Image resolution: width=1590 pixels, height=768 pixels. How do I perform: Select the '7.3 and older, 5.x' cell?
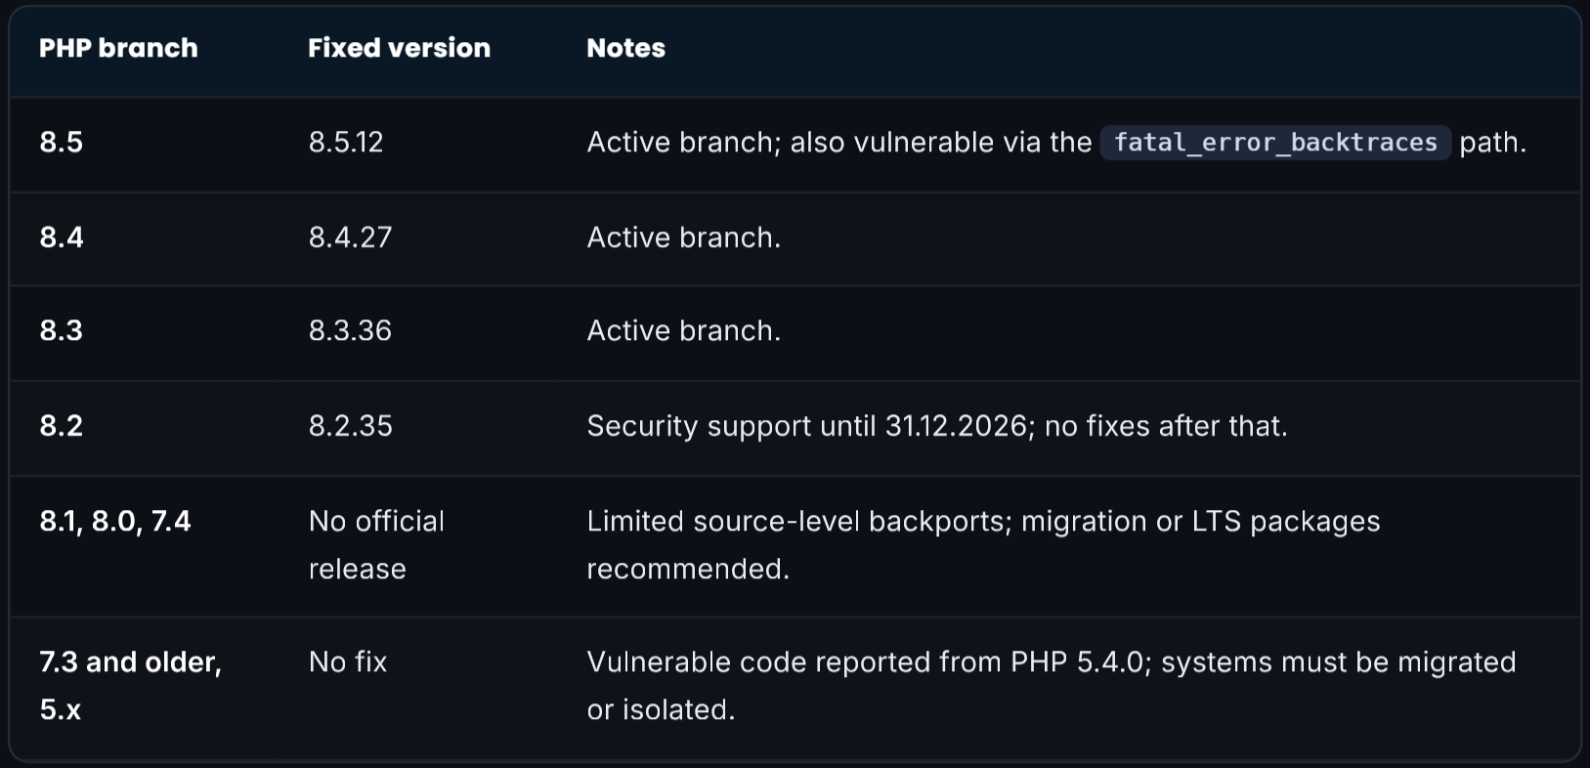(131, 686)
